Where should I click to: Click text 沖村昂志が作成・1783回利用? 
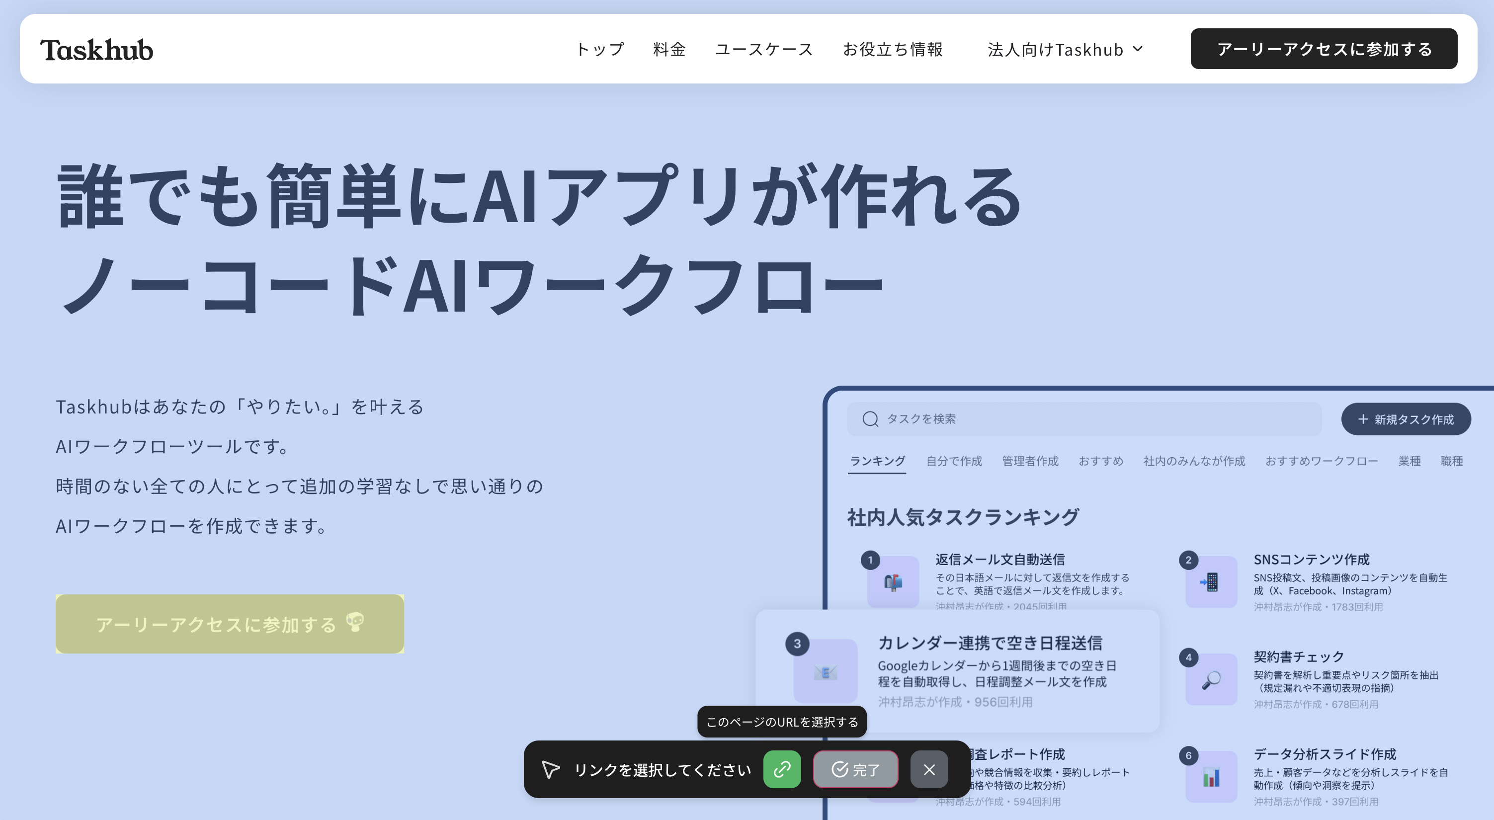click(x=1318, y=607)
